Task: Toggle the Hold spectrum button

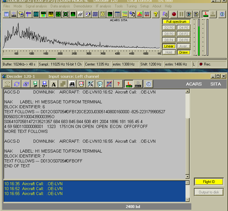Action: click(169, 52)
